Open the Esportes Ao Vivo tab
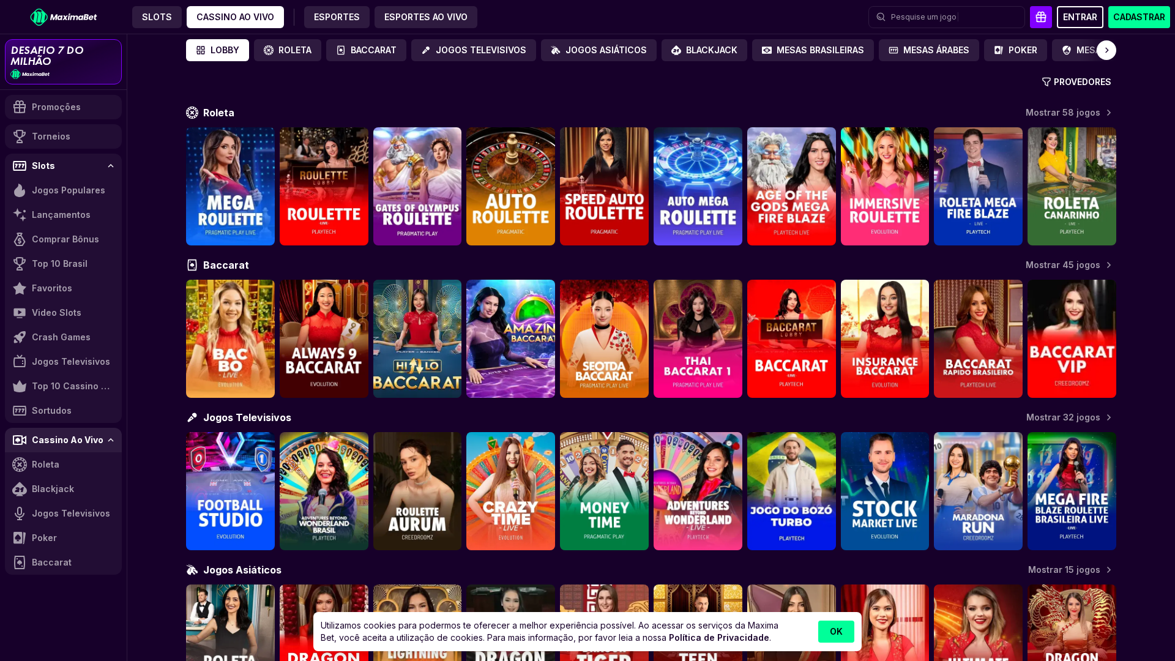 [x=426, y=17]
